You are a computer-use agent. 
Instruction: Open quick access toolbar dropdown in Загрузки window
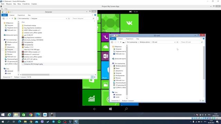pyautogui.click(x=11, y=12)
